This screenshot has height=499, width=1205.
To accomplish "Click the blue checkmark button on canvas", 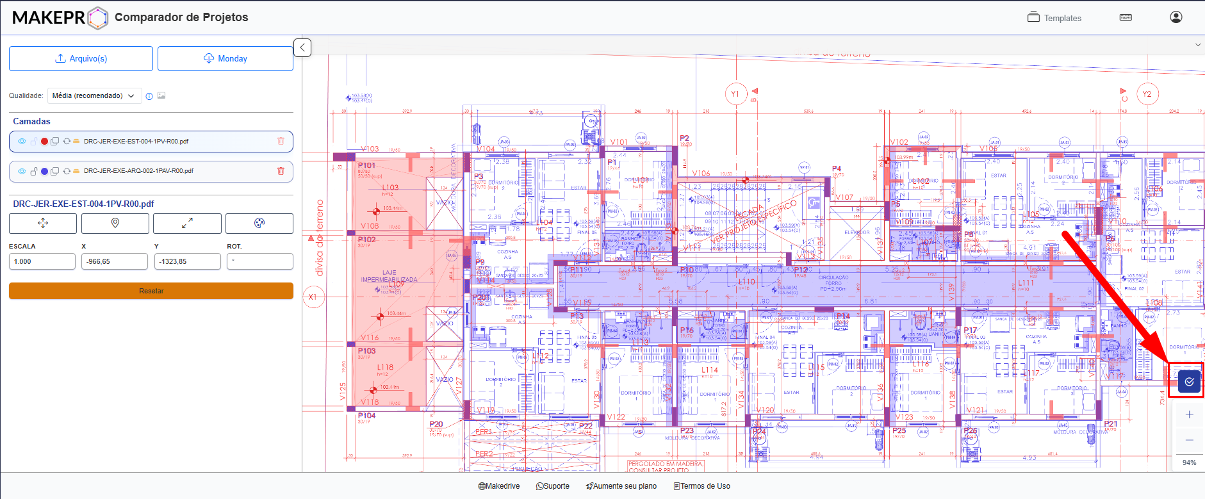I will tap(1189, 382).
